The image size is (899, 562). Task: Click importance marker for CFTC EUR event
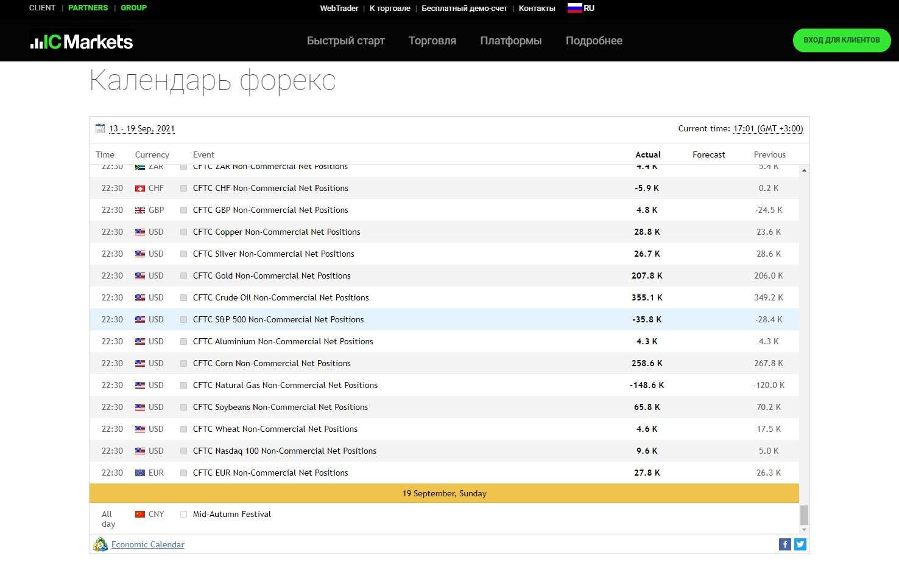(x=183, y=473)
